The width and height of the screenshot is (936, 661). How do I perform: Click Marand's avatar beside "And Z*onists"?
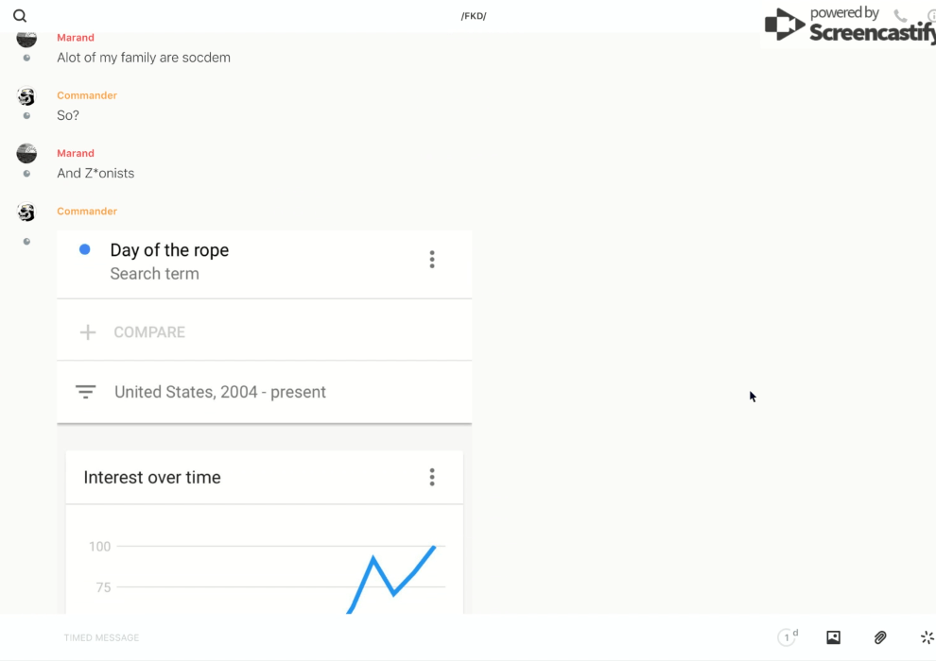coord(26,154)
